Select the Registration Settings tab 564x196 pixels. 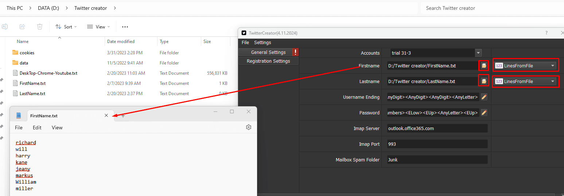(x=268, y=61)
